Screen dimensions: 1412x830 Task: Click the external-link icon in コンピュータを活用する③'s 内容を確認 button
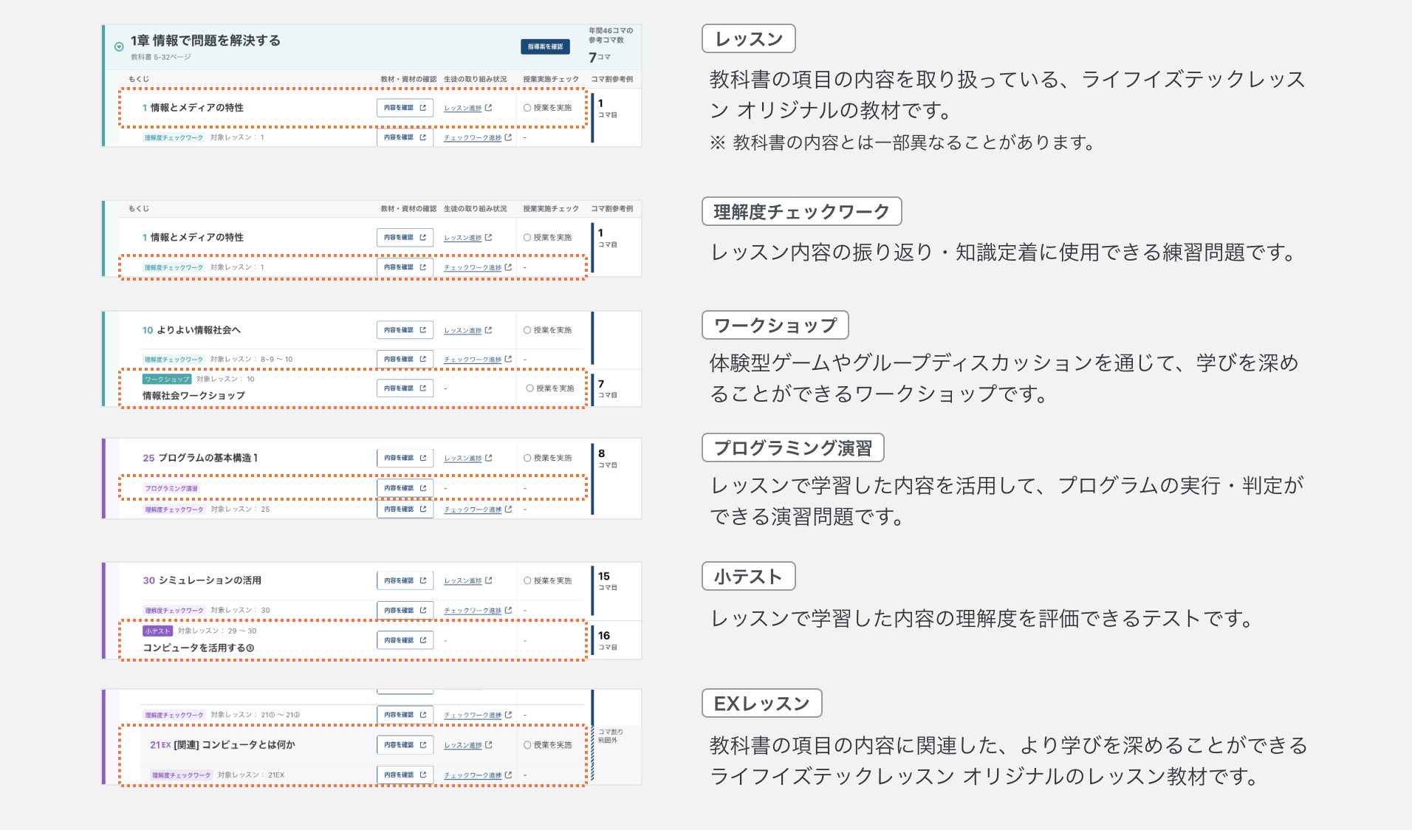pyautogui.click(x=422, y=640)
